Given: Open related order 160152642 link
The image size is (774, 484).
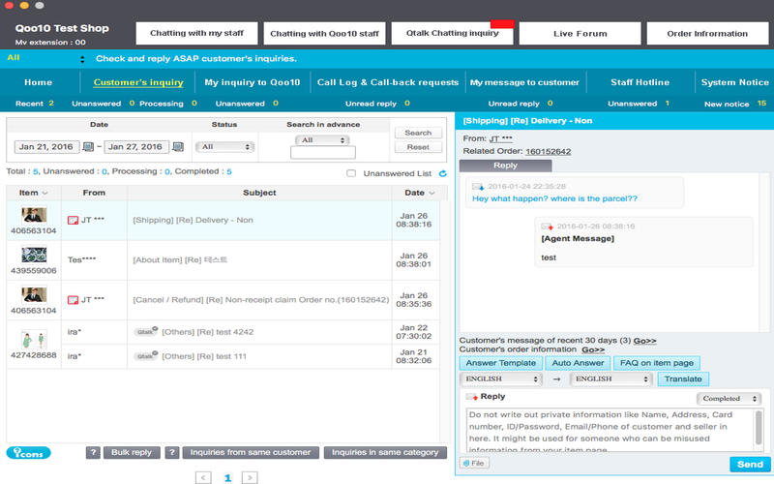Looking at the screenshot, I should coord(548,152).
